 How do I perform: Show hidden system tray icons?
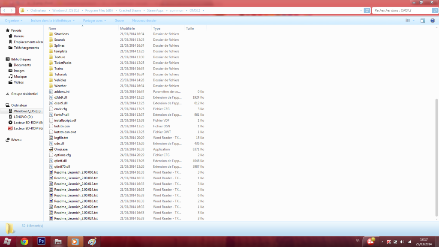382,242
